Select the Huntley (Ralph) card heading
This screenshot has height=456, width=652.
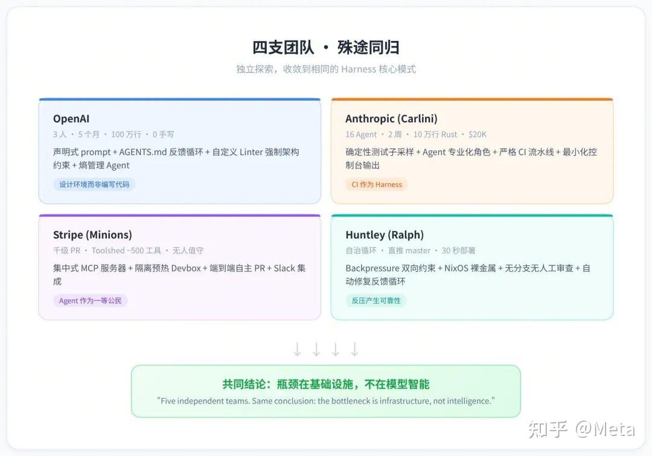pyautogui.click(x=385, y=235)
